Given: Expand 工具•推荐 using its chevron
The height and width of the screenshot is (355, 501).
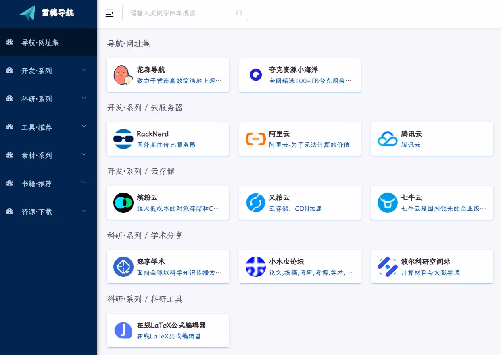Looking at the screenshot, I should (x=84, y=126).
